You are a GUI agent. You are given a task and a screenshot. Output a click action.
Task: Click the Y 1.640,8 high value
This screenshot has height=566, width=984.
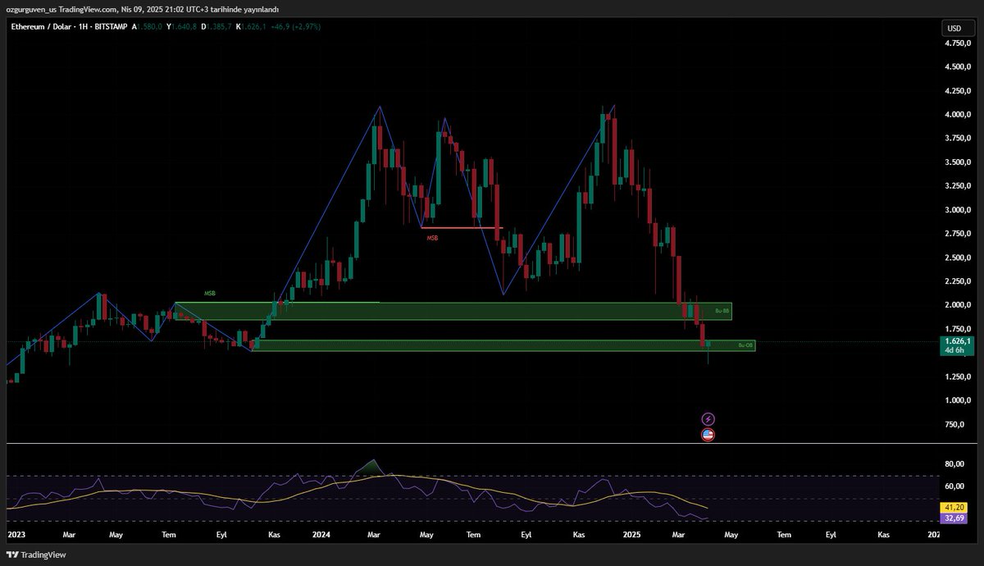pos(181,27)
